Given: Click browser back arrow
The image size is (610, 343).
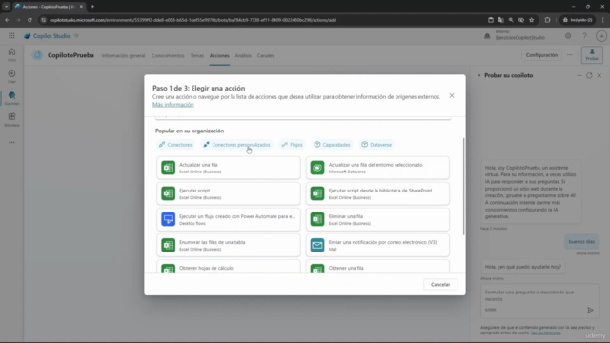Looking at the screenshot, I should 7,20.
